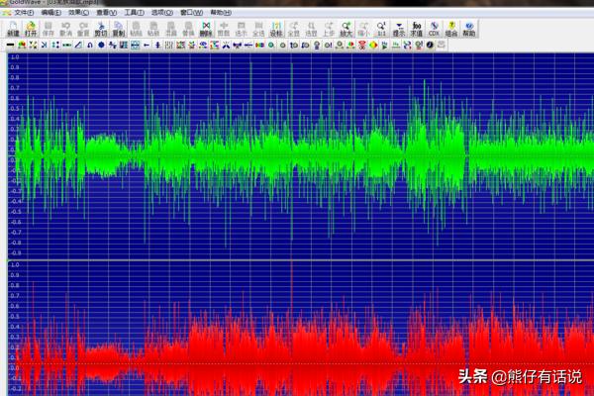Click the 复制 (Copy) toolbar icon

pos(119,28)
